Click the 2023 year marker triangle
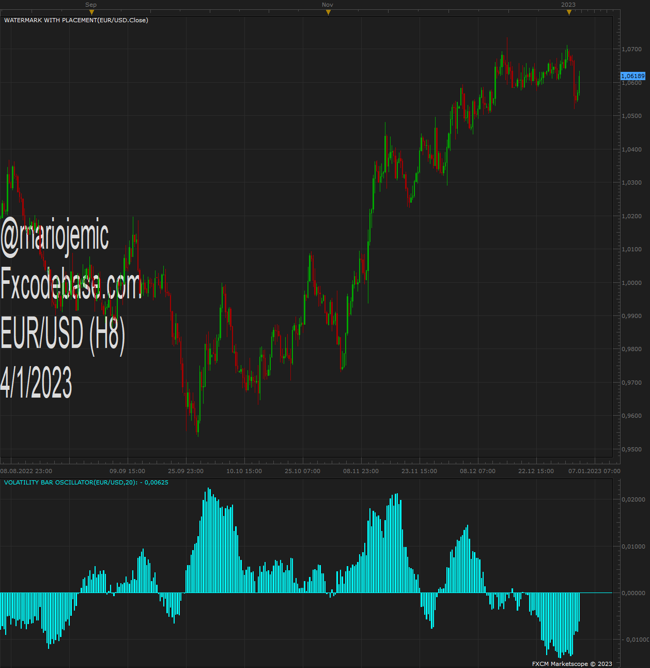Screen dimensions: 650x668 click(569, 12)
